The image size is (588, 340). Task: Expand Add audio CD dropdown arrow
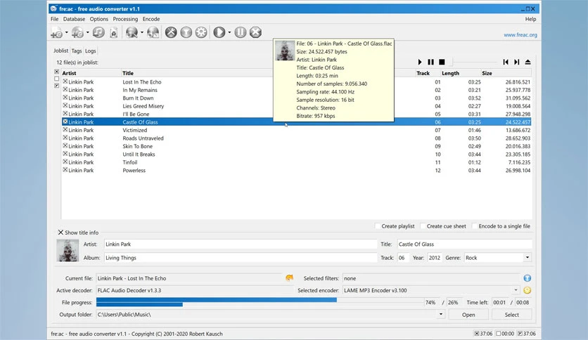[x=87, y=32]
